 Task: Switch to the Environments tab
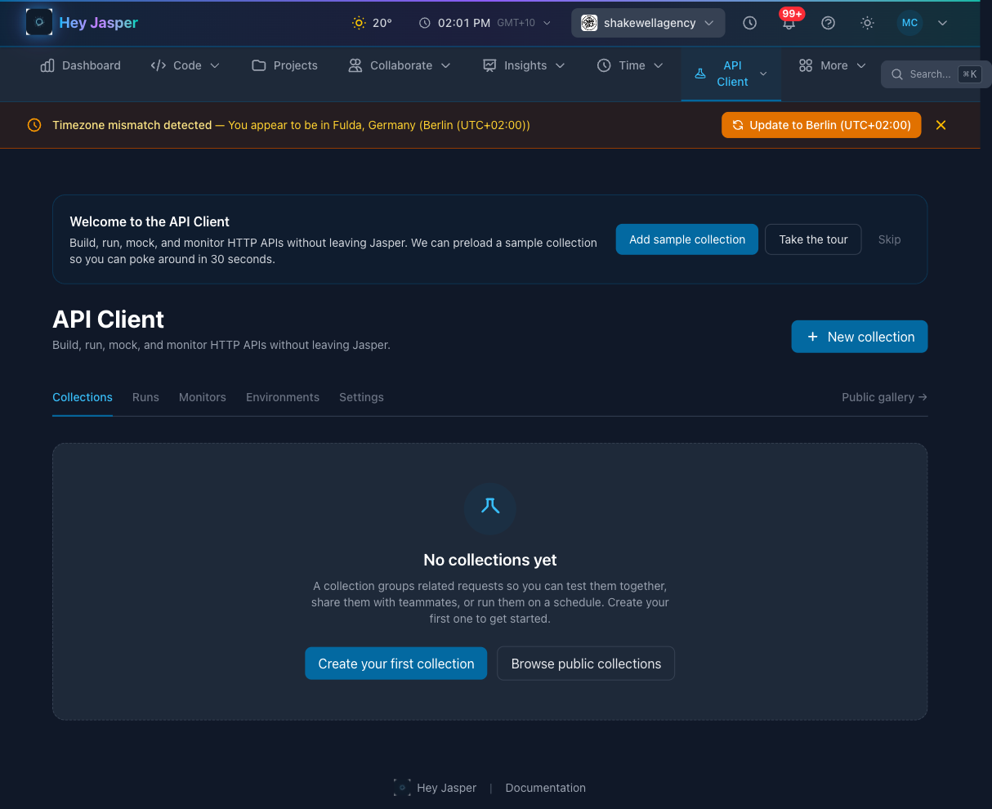[x=283, y=397]
